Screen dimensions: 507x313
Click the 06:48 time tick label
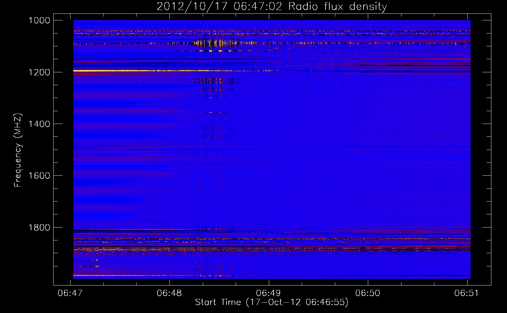tap(170, 293)
